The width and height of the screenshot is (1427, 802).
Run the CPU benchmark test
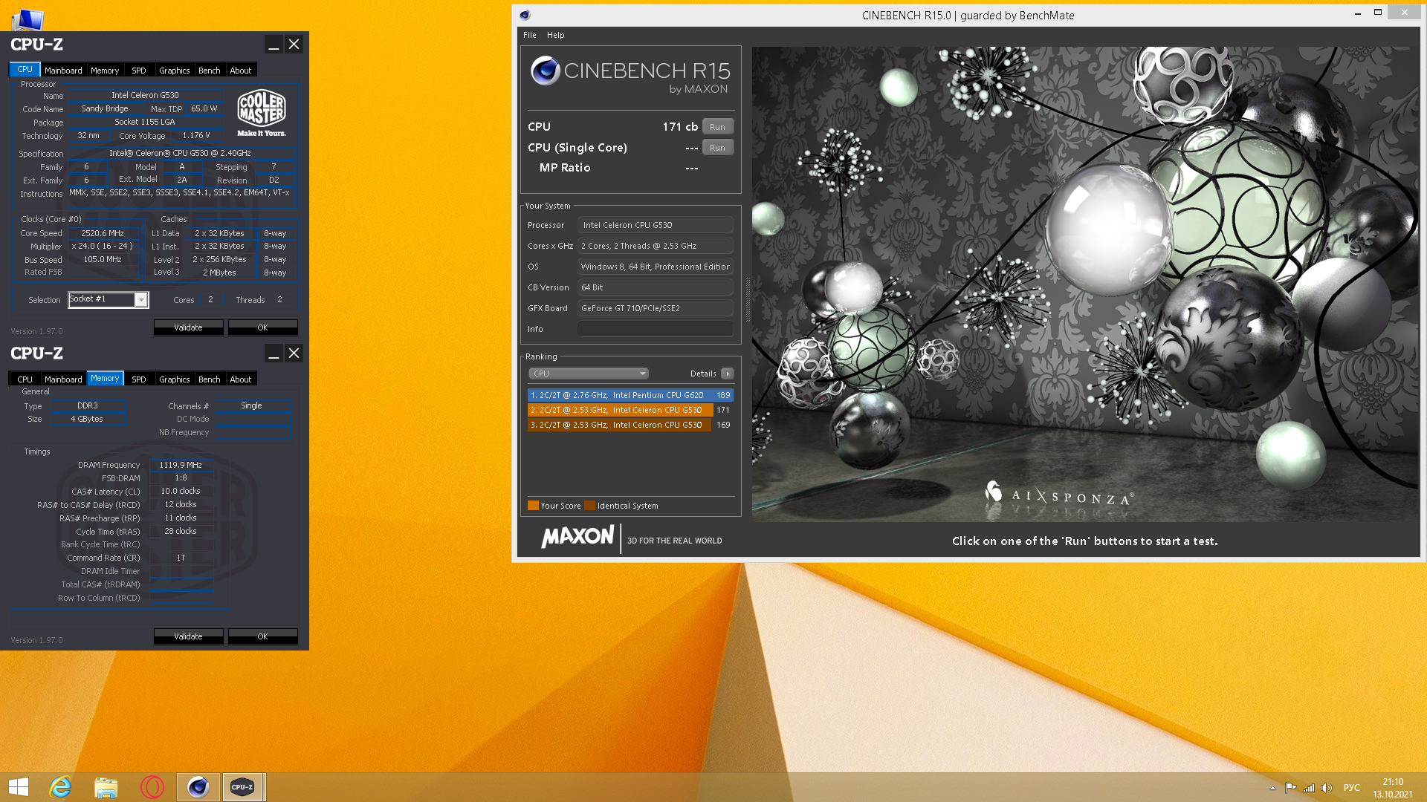tap(717, 127)
